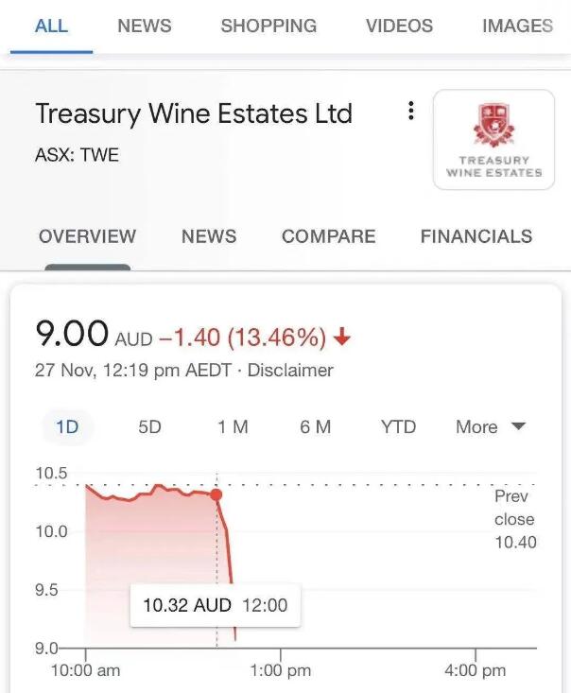This screenshot has width=571, height=693.
Task: Open the Financials stock tab
Action: click(476, 236)
